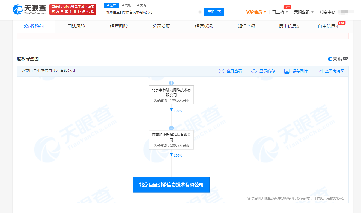Click the 显示简称 link
The width and height of the screenshot is (361, 213).
pyautogui.click(x=267, y=71)
